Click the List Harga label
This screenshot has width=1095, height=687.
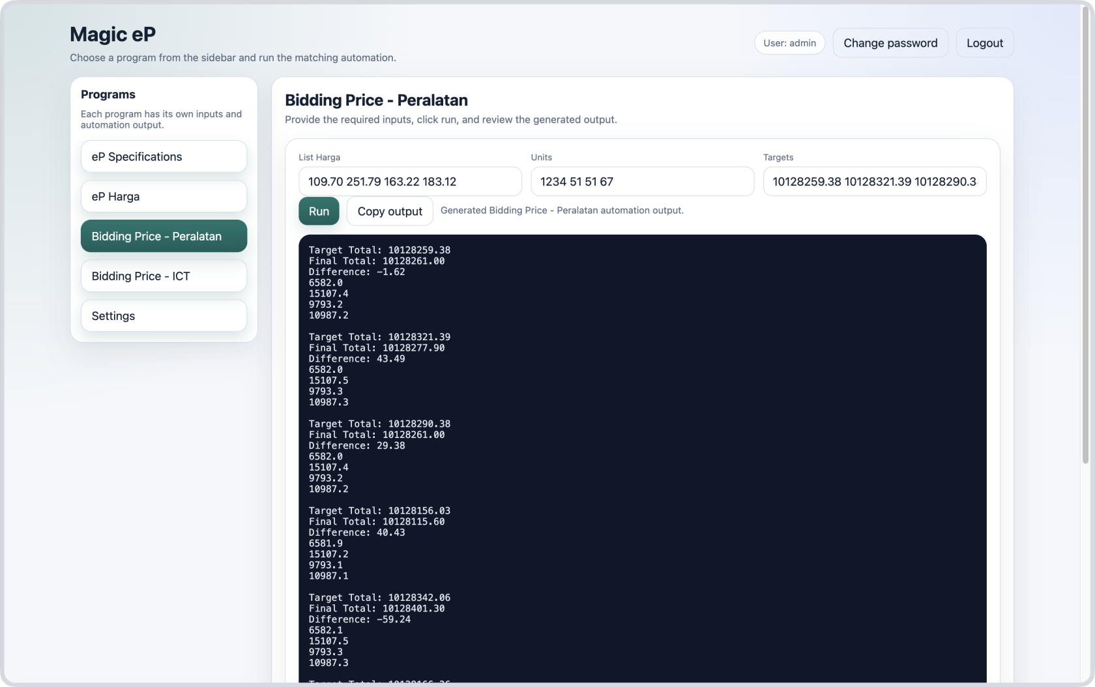tap(319, 157)
